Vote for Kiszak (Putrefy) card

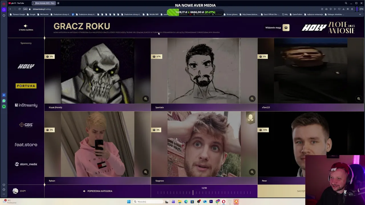pyautogui.click(x=98, y=74)
